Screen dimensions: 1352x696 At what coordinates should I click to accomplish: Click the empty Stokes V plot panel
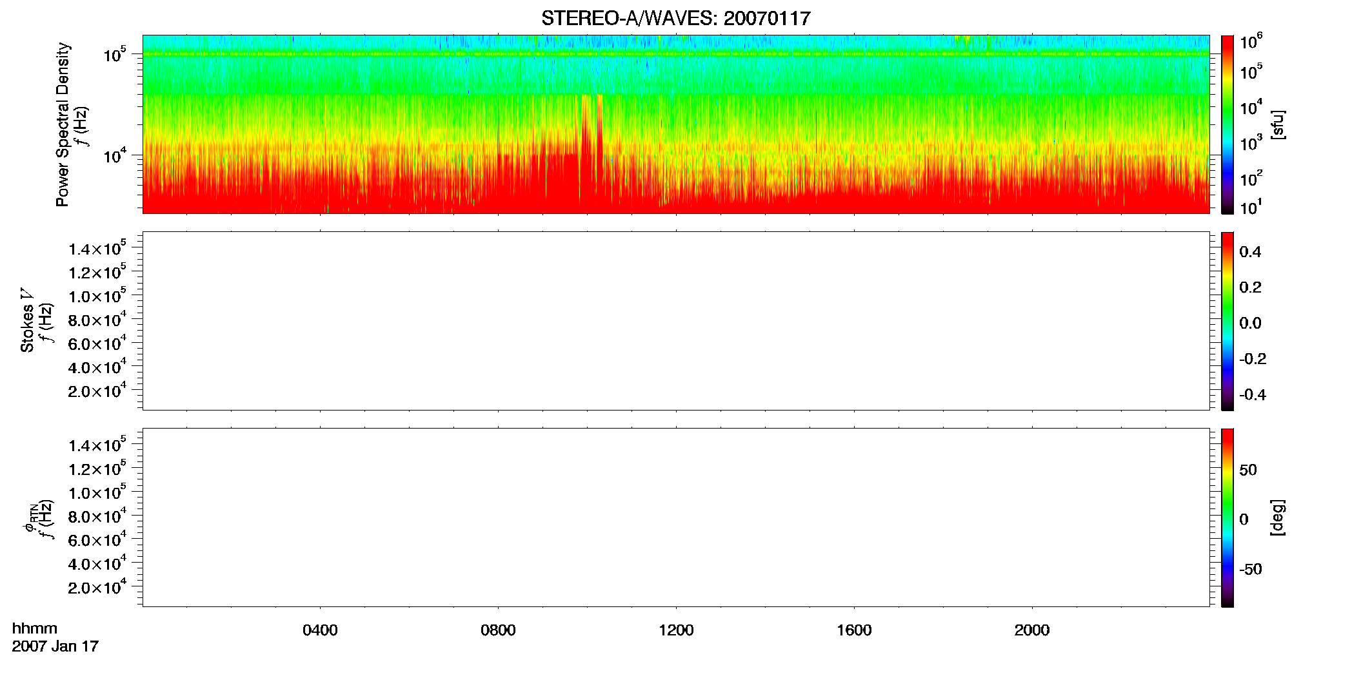coord(676,321)
